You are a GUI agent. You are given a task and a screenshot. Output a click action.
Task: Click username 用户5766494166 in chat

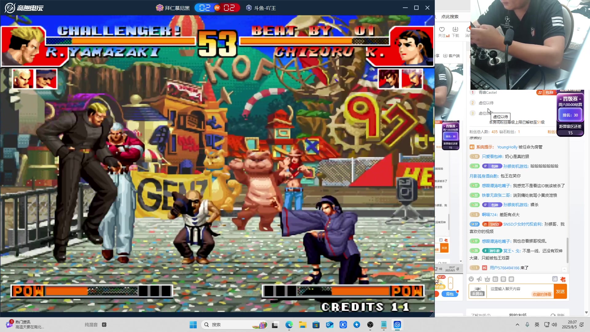505,268
